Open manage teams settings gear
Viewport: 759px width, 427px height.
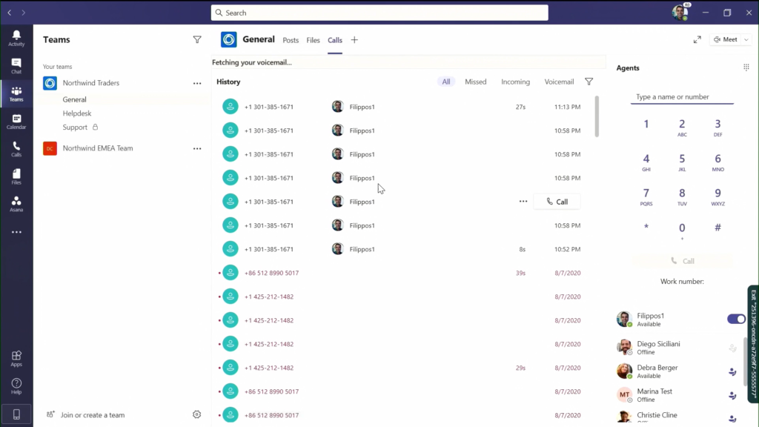click(x=196, y=414)
